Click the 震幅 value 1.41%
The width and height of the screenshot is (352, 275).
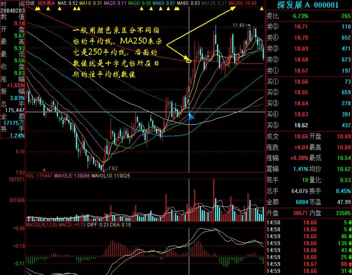pos(301,169)
